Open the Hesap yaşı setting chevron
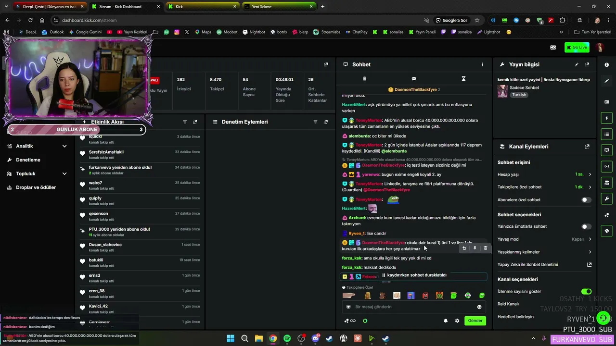616x346 pixels. tap(590, 174)
